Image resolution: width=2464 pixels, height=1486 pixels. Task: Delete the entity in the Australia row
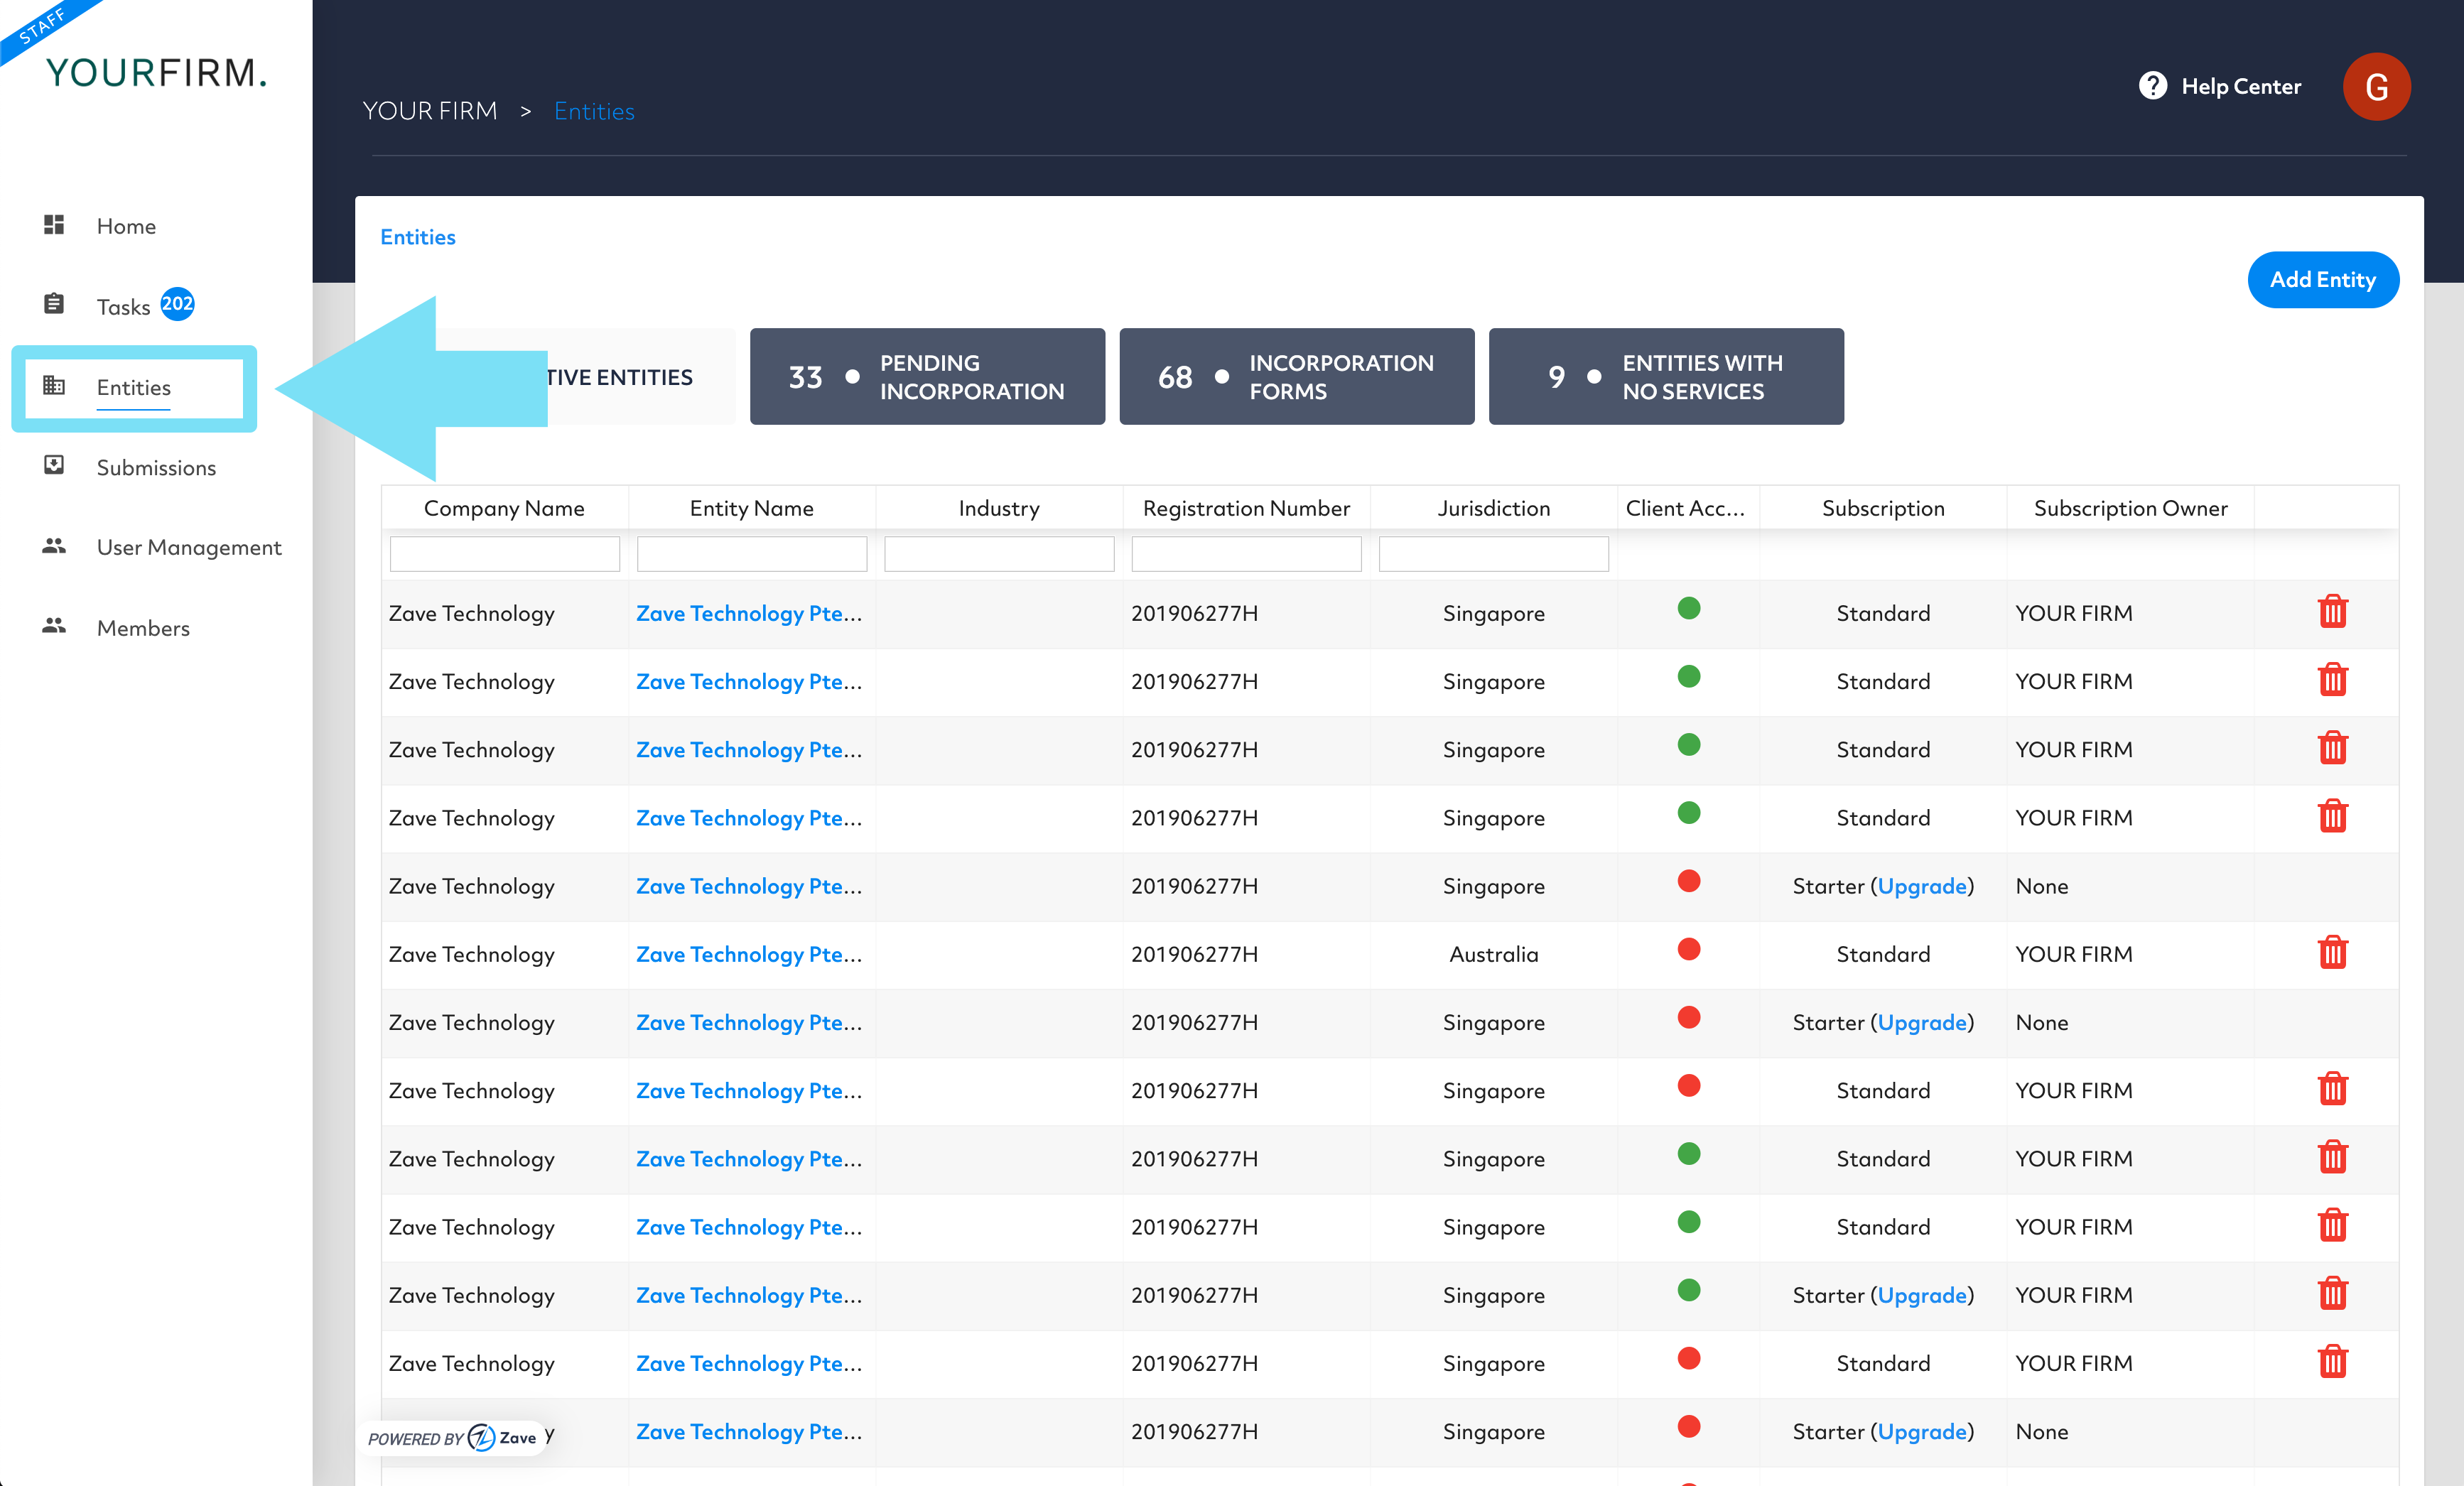[2332, 952]
